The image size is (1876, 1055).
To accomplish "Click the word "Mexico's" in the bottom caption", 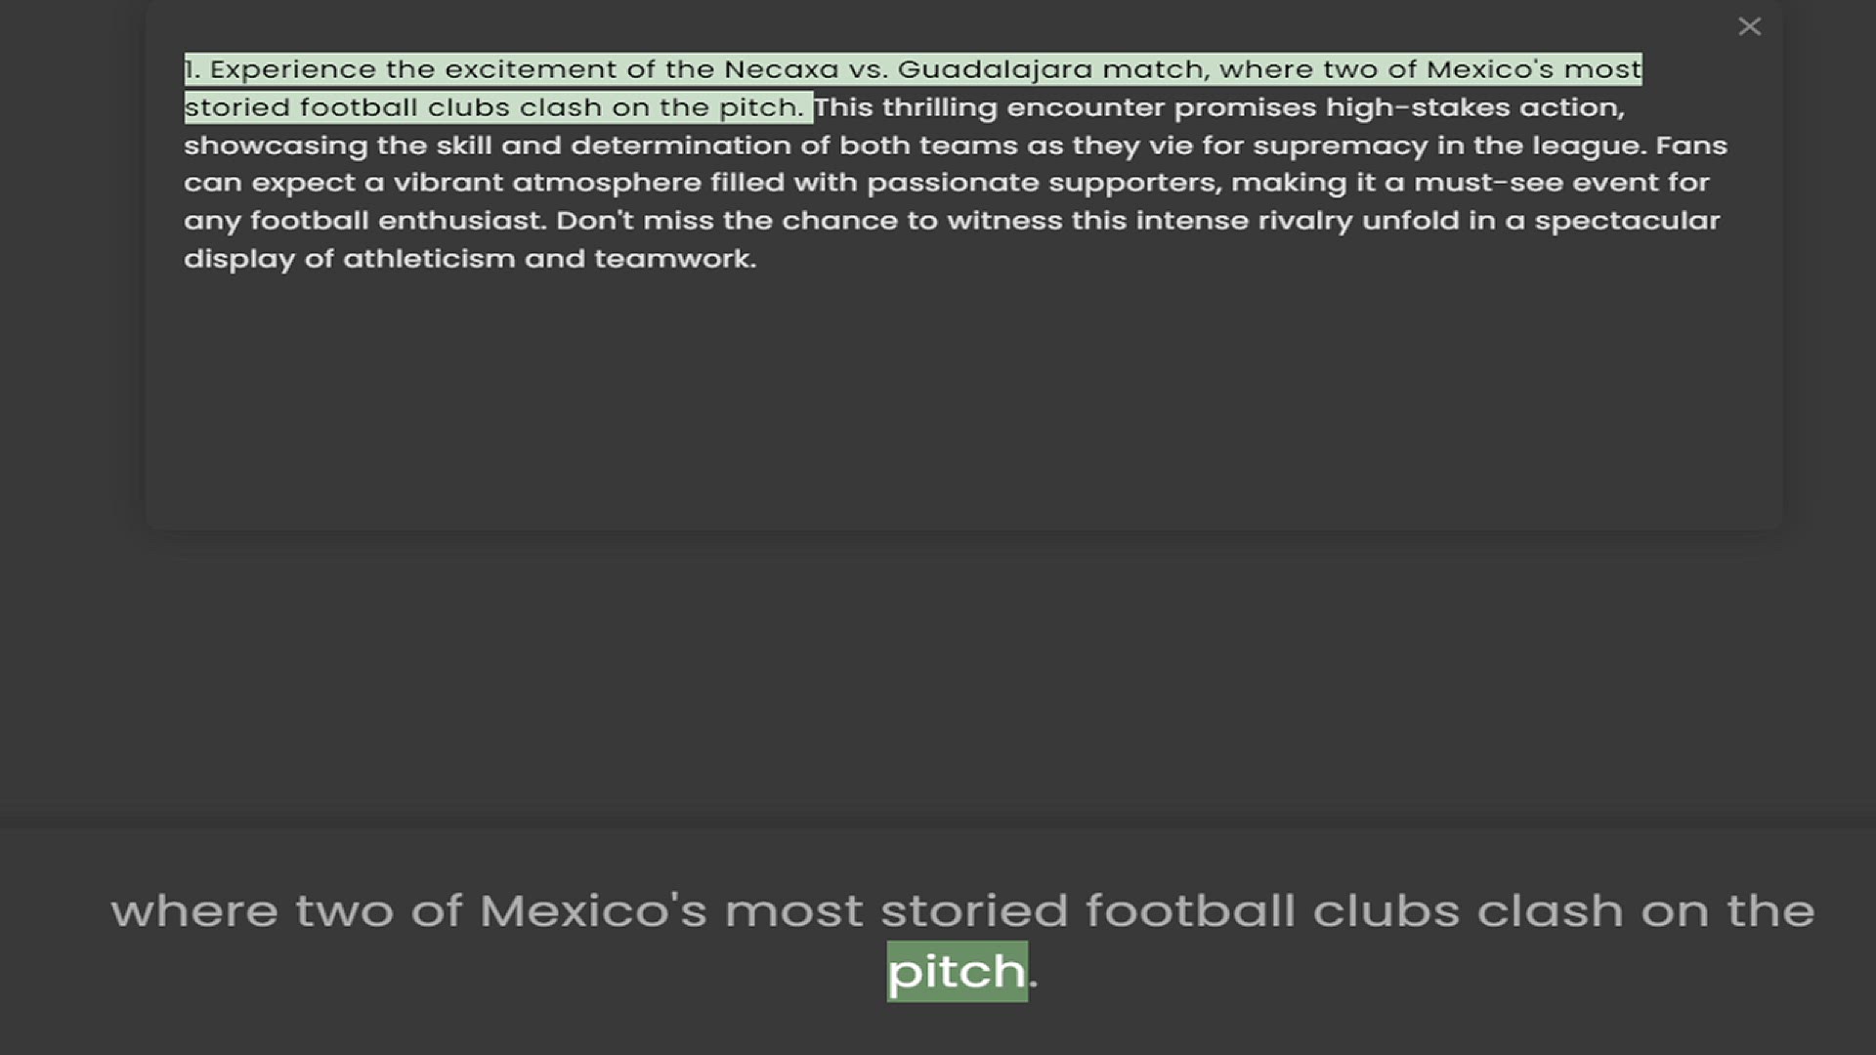I will pyautogui.click(x=593, y=910).
